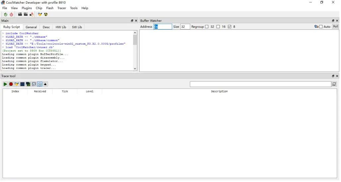
Task: Open the Tracer menu
Action: (x=62, y=8)
